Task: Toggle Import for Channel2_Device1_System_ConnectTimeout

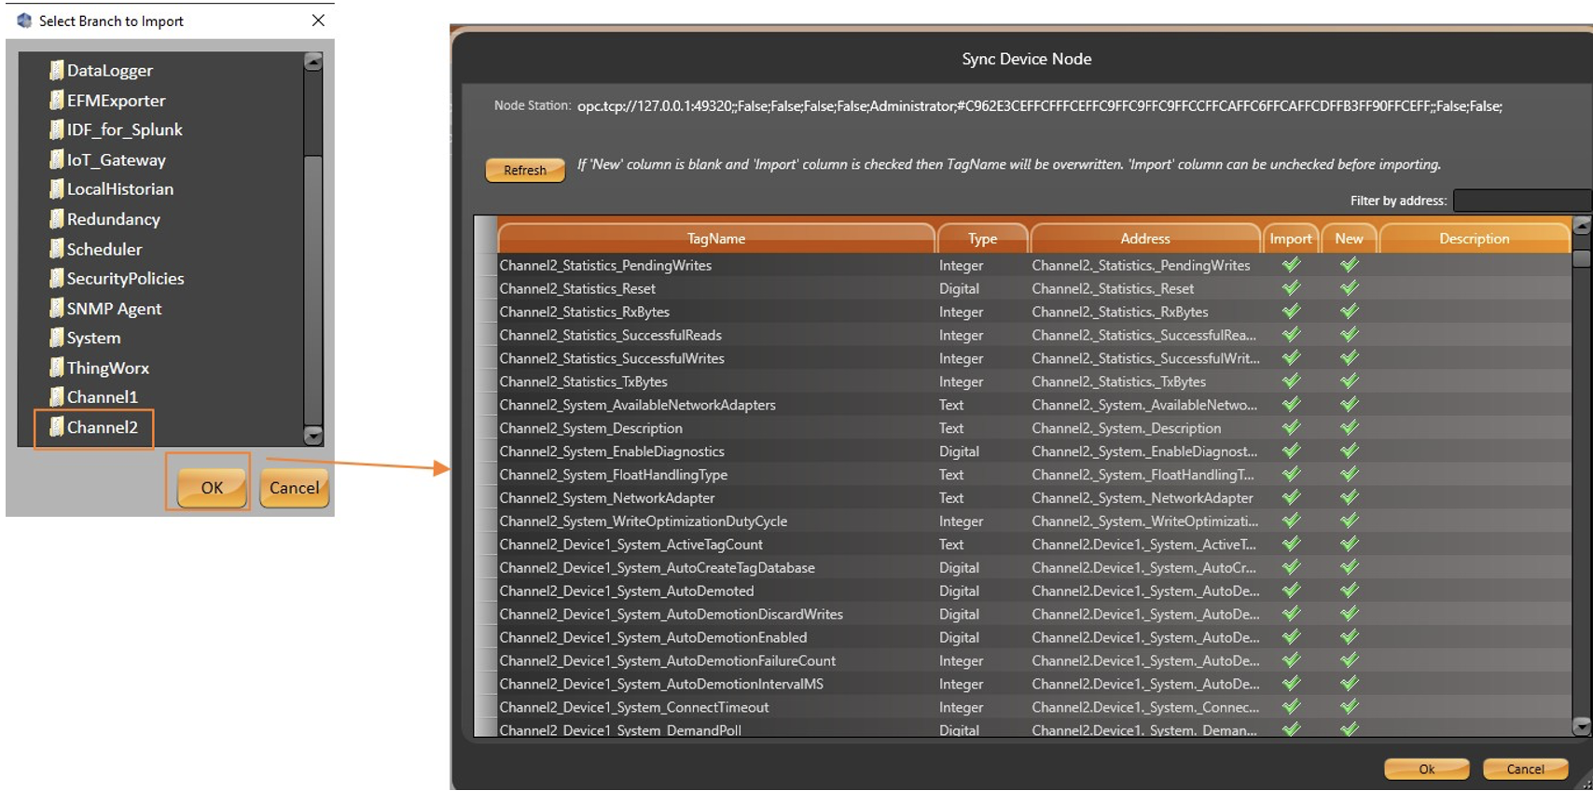Action: coord(1291,707)
